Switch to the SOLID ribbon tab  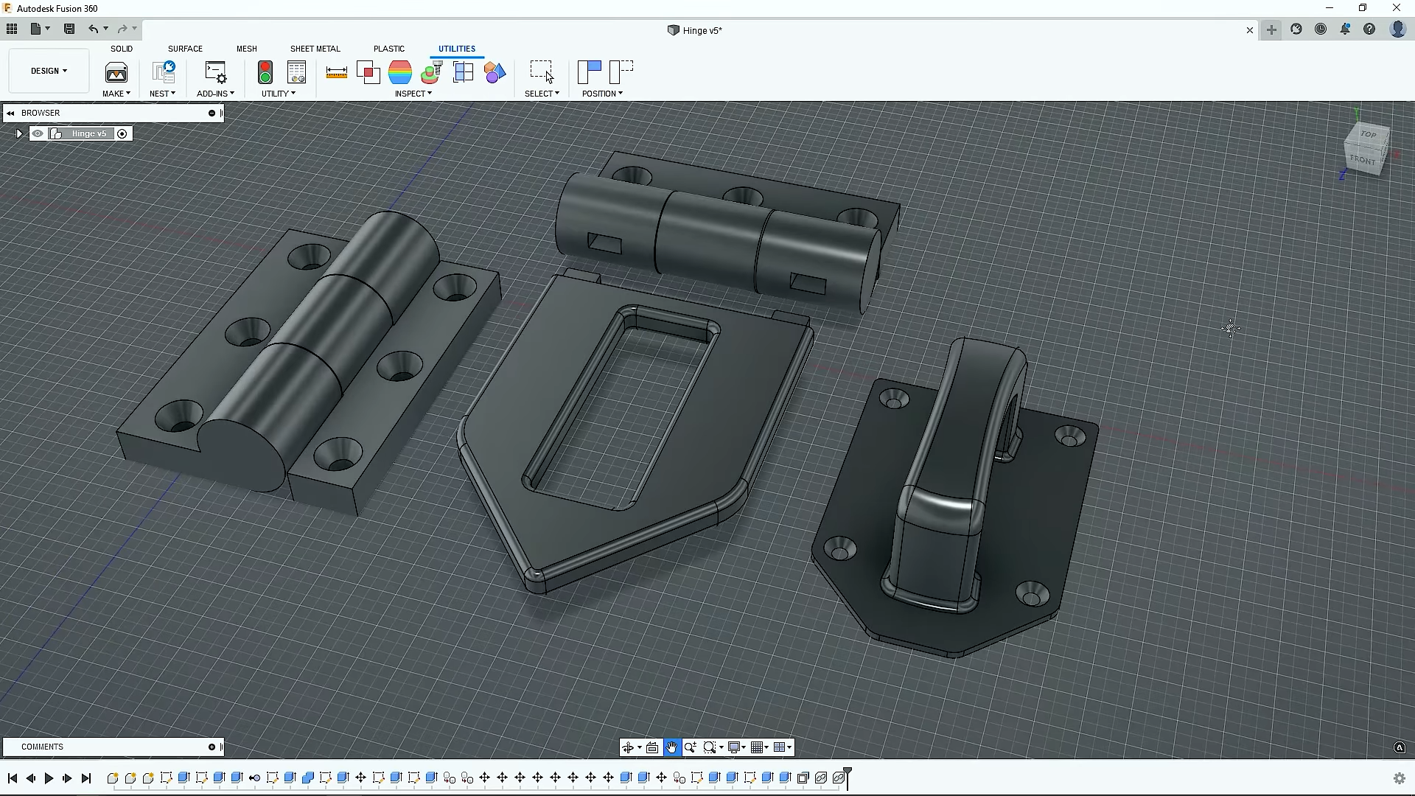point(120,48)
